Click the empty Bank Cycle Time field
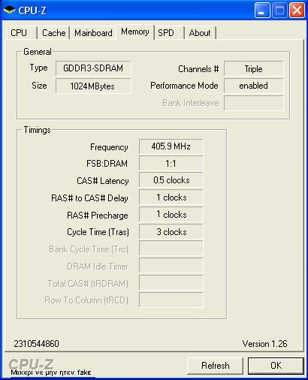The width and height of the screenshot is (308, 380). pos(171,249)
